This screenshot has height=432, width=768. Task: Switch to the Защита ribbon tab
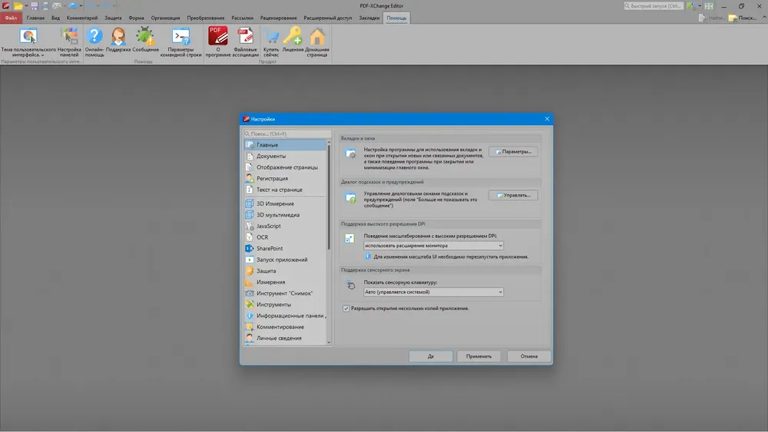point(113,18)
